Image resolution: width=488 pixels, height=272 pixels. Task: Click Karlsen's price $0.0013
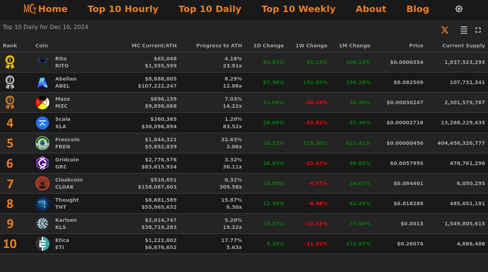[x=412, y=224]
